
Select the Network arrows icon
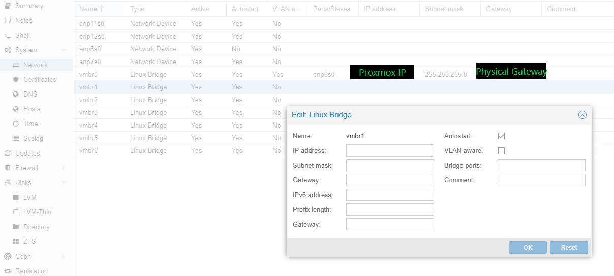16,65
